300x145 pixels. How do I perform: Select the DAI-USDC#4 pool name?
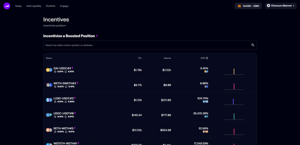(62, 68)
